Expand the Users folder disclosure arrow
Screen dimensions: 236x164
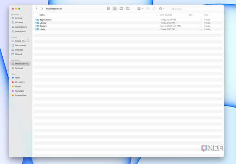pyautogui.click(x=35, y=29)
